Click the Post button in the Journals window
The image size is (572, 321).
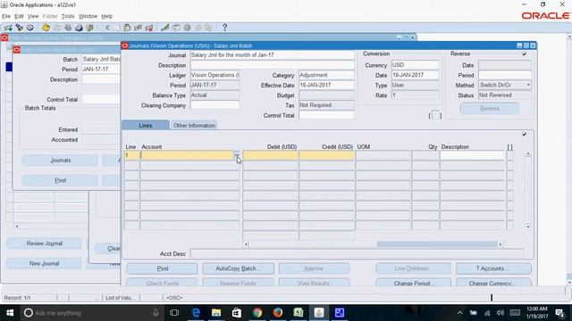tap(163, 268)
